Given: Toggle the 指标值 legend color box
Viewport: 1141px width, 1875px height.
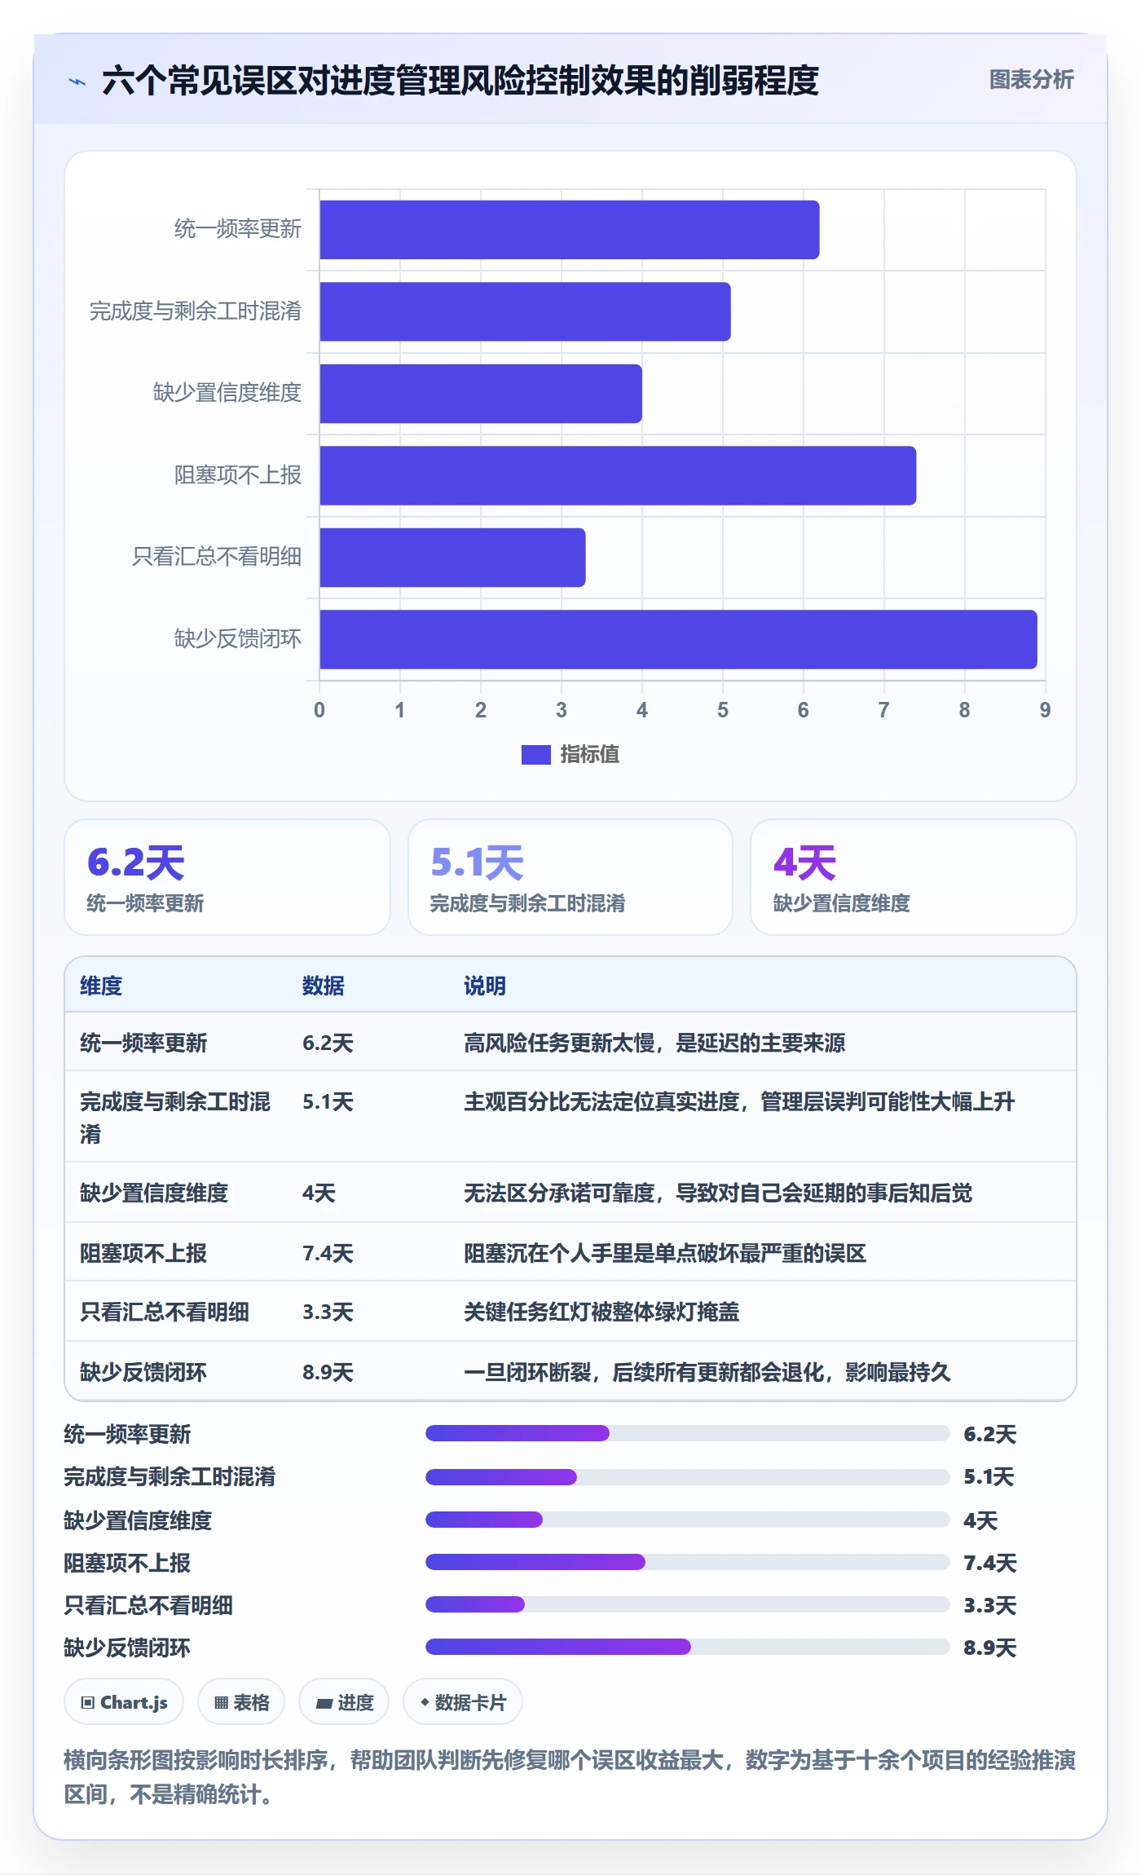Looking at the screenshot, I should (536, 755).
